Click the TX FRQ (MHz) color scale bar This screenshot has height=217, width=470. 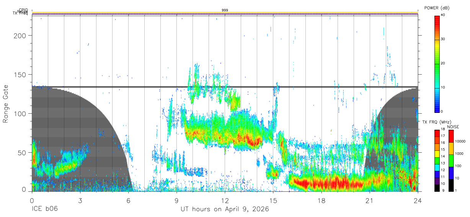click(437, 160)
